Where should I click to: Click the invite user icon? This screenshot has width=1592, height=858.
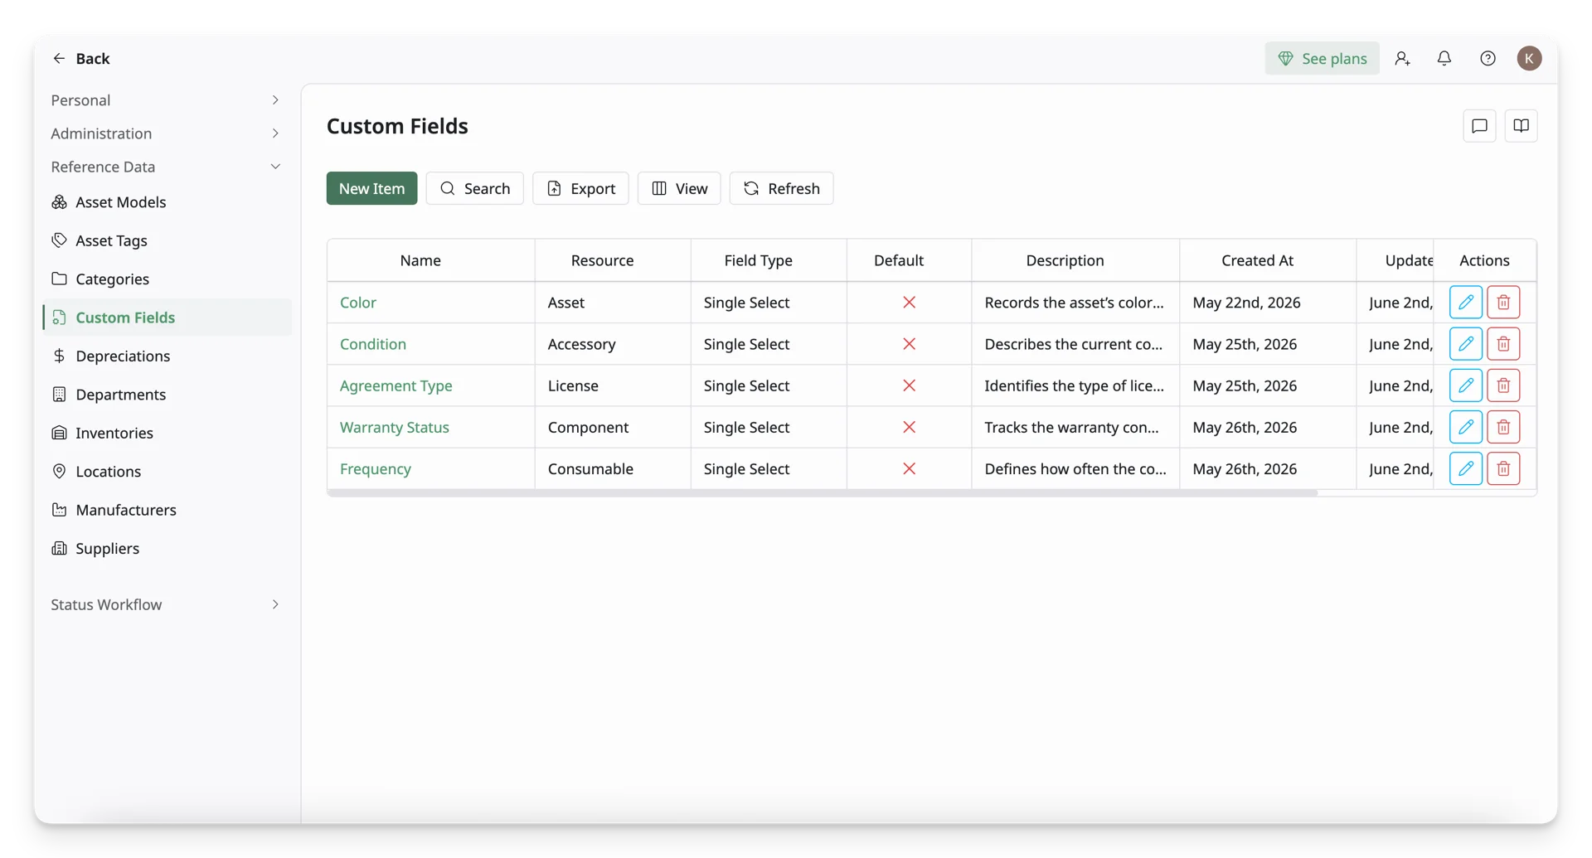coord(1401,58)
